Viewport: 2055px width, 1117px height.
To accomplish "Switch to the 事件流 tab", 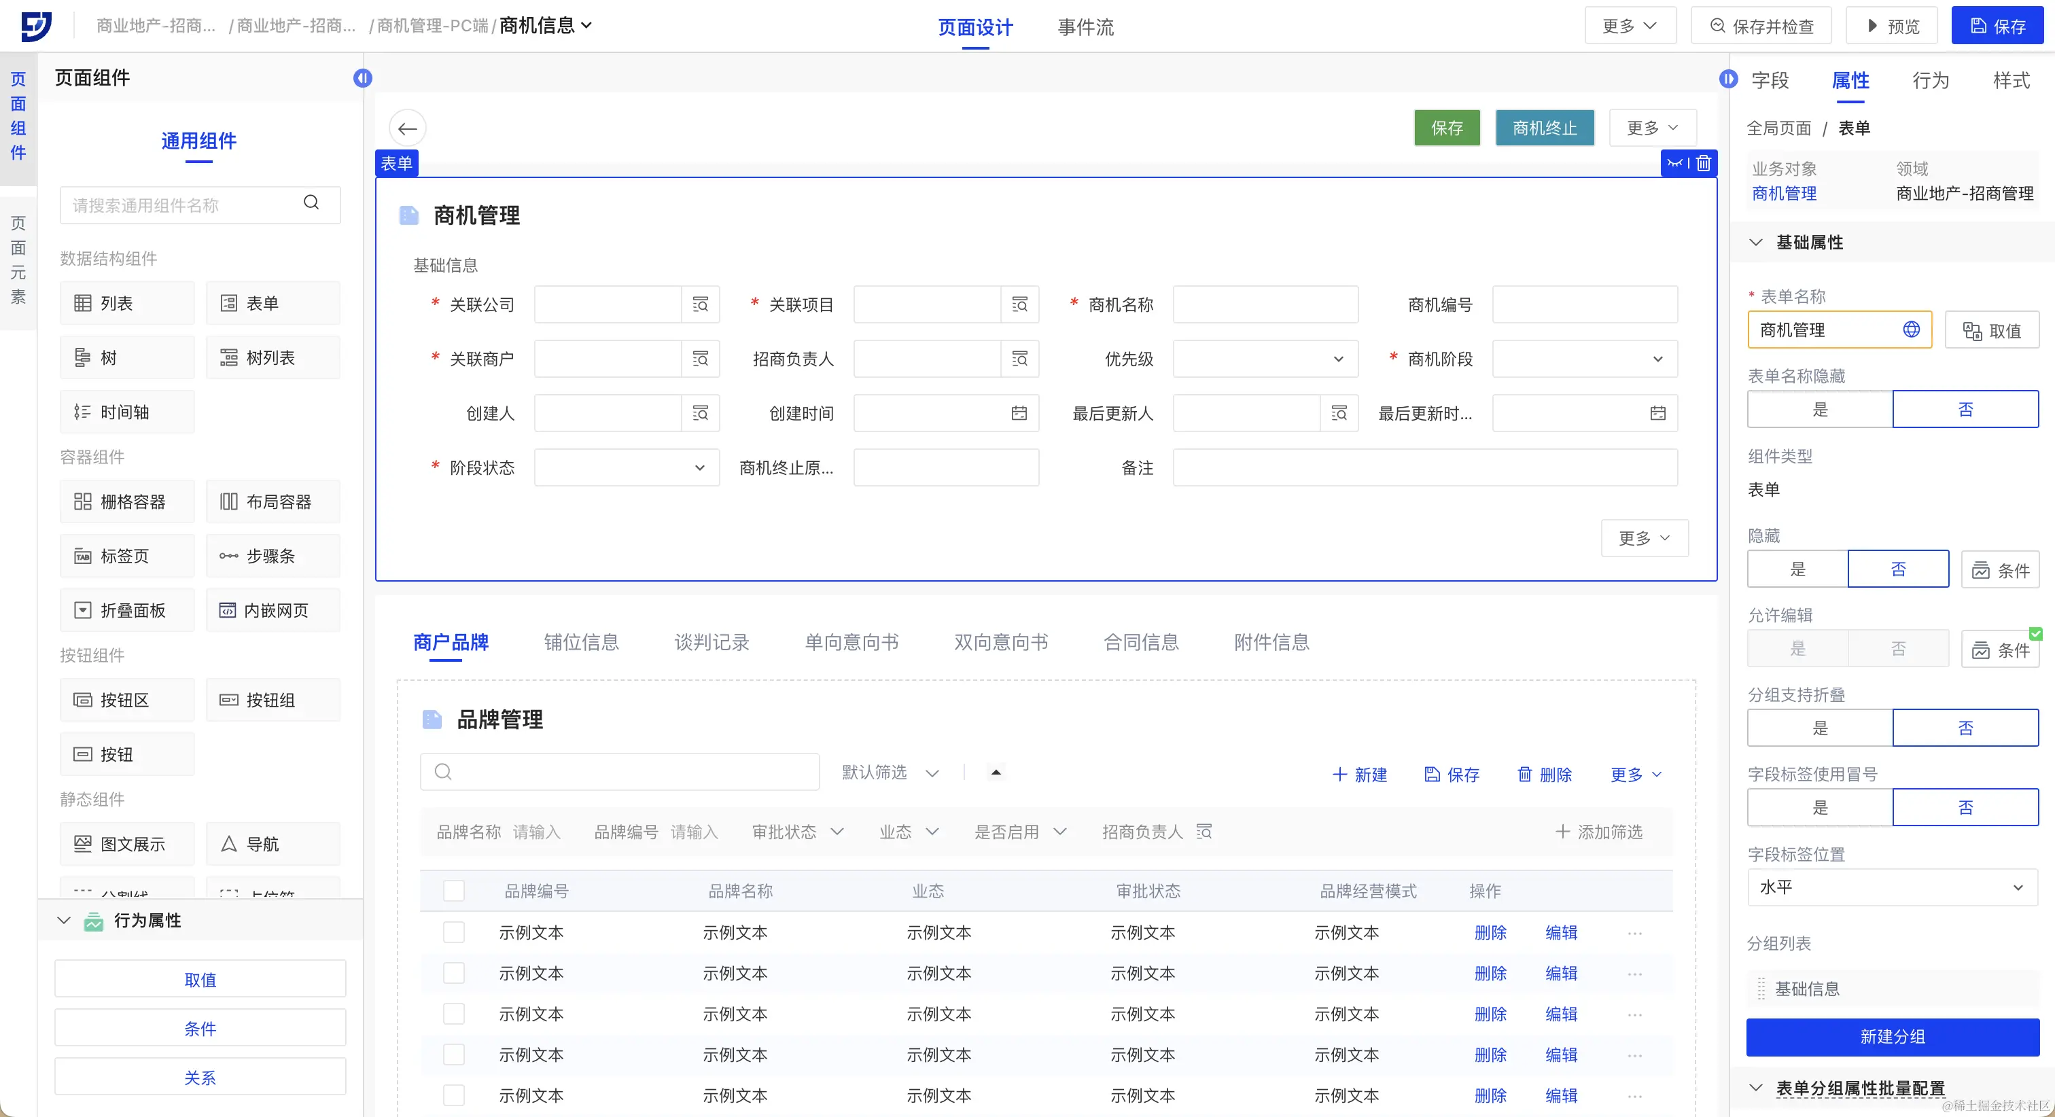I will 1085,27.
